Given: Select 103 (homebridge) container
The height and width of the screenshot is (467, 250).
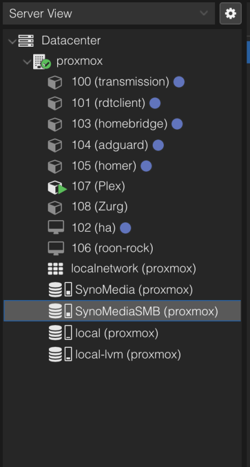Looking at the screenshot, I should click(122, 124).
